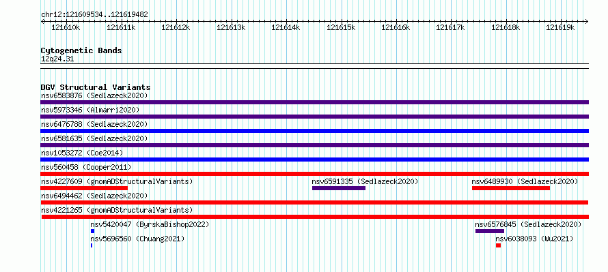Click the nsv6576845 (Sedlazeck2020) label
This screenshot has height=272, width=608.
(528, 224)
